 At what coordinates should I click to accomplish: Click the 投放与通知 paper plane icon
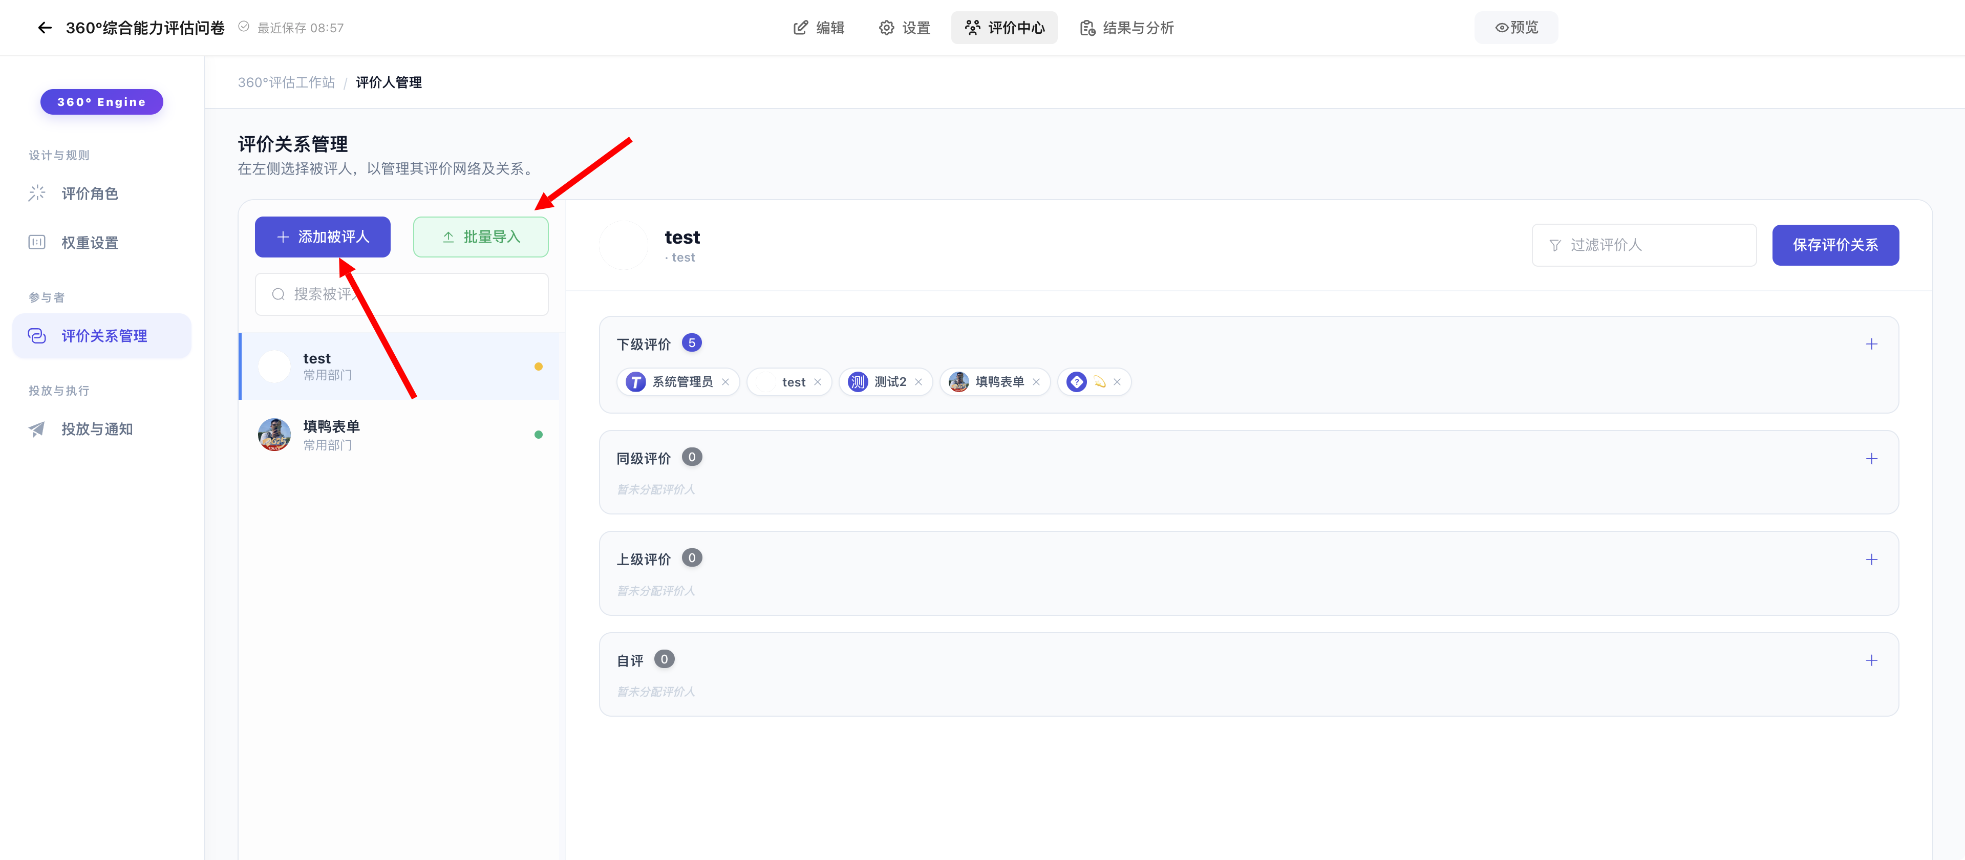click(x=37, y=429)
